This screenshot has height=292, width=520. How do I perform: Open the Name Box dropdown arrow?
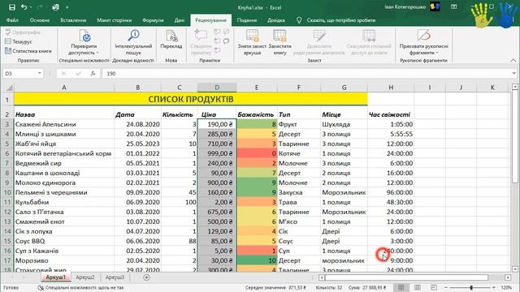[x=40, y=73]
